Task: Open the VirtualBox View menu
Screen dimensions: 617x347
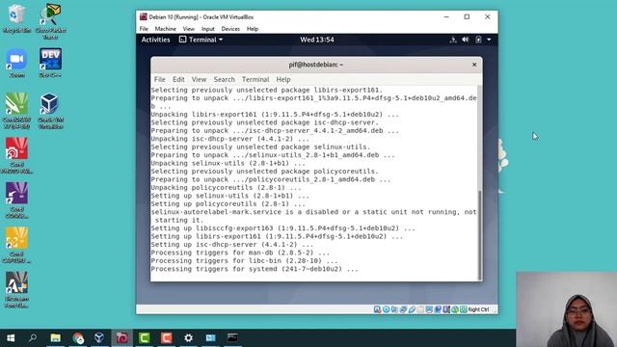Action: coord(189,29)
